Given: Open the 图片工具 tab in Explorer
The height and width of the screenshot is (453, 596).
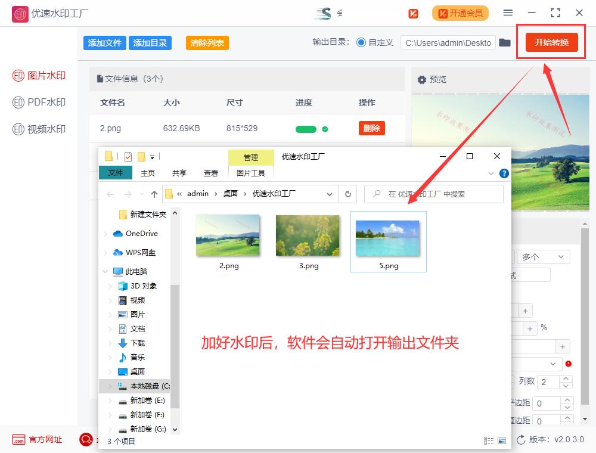Looking at the screenshot, I should click(251, 172).
